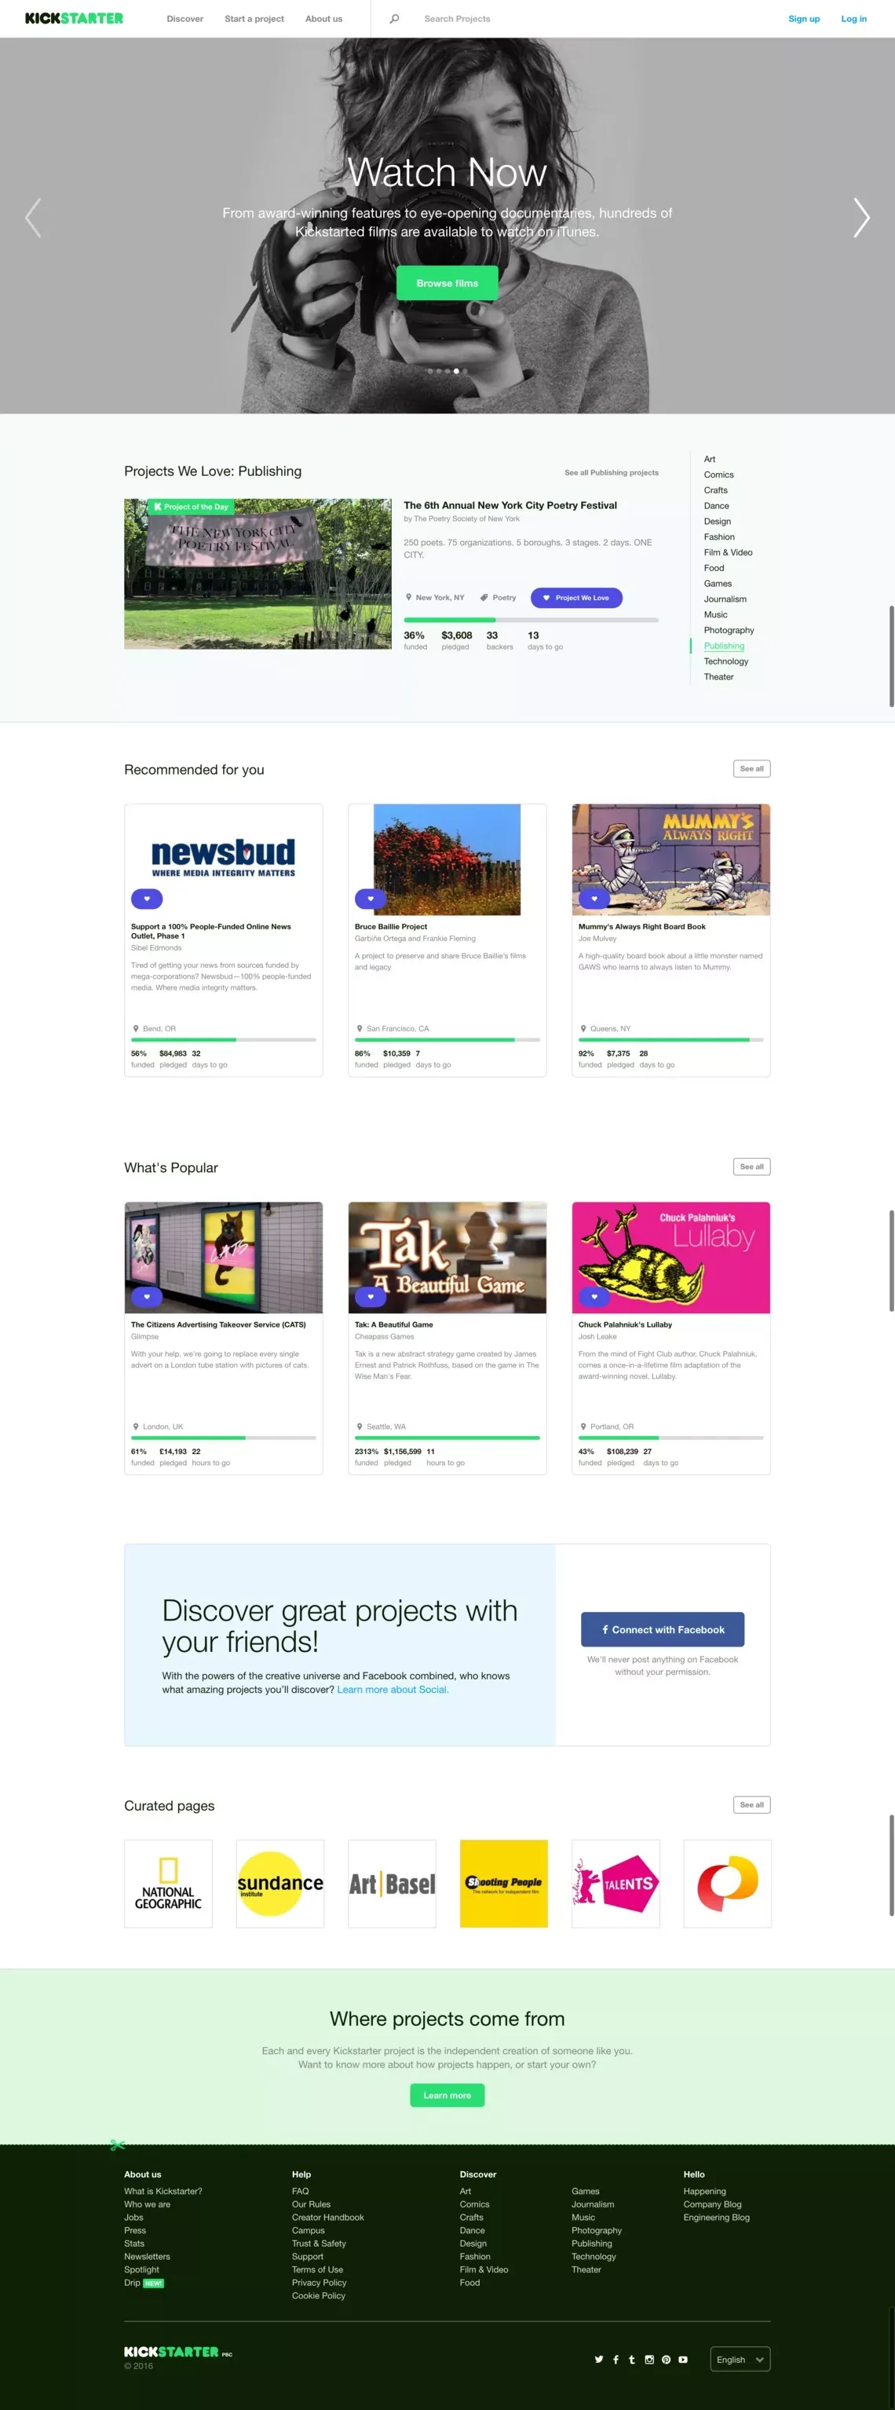Open Poetry Festival project image

click(x=258, y=573)
